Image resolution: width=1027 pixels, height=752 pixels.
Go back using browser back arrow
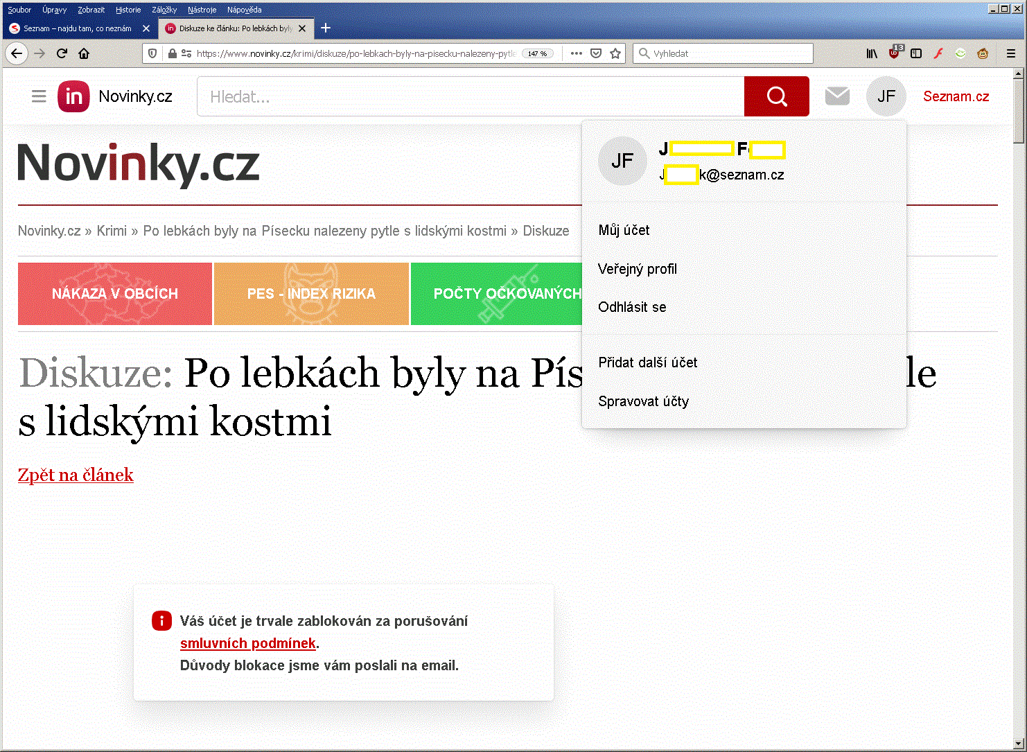click(17, 53)
